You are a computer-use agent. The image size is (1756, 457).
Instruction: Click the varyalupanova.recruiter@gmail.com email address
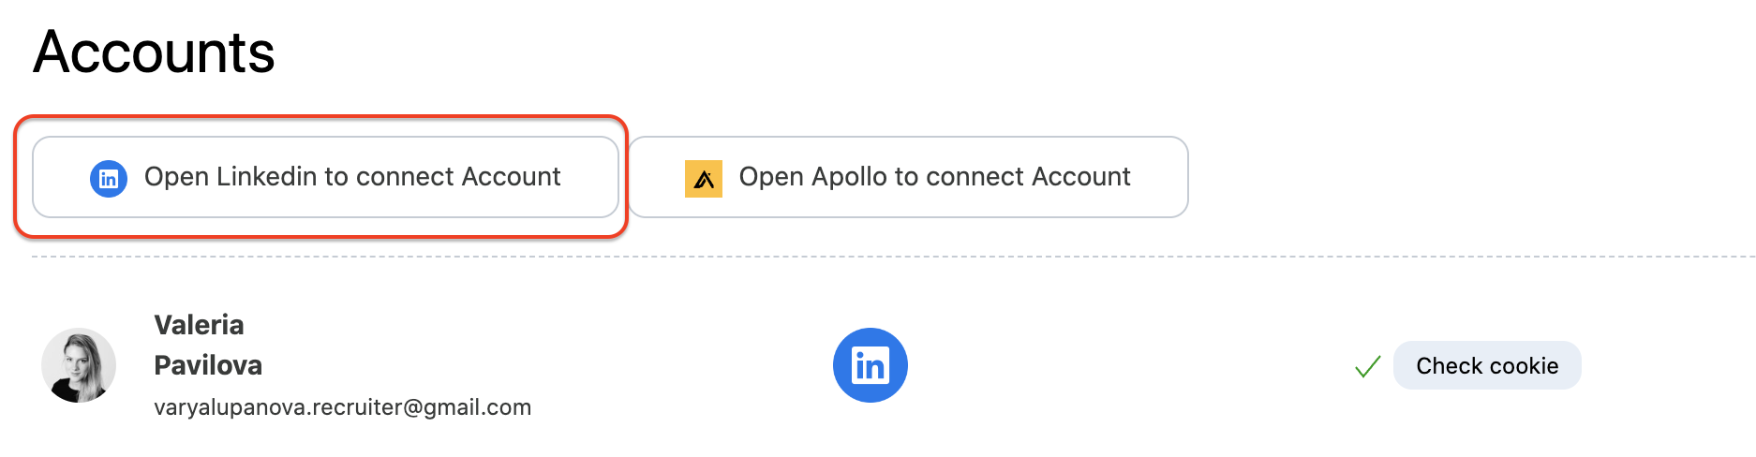342,407
